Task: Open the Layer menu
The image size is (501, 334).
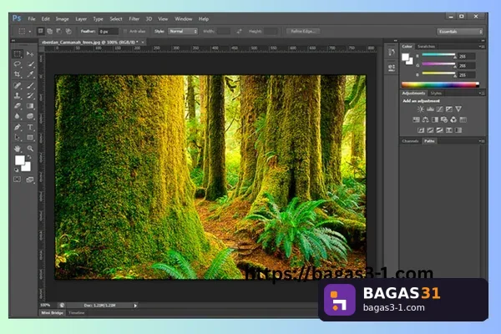Action: (81, 19)
